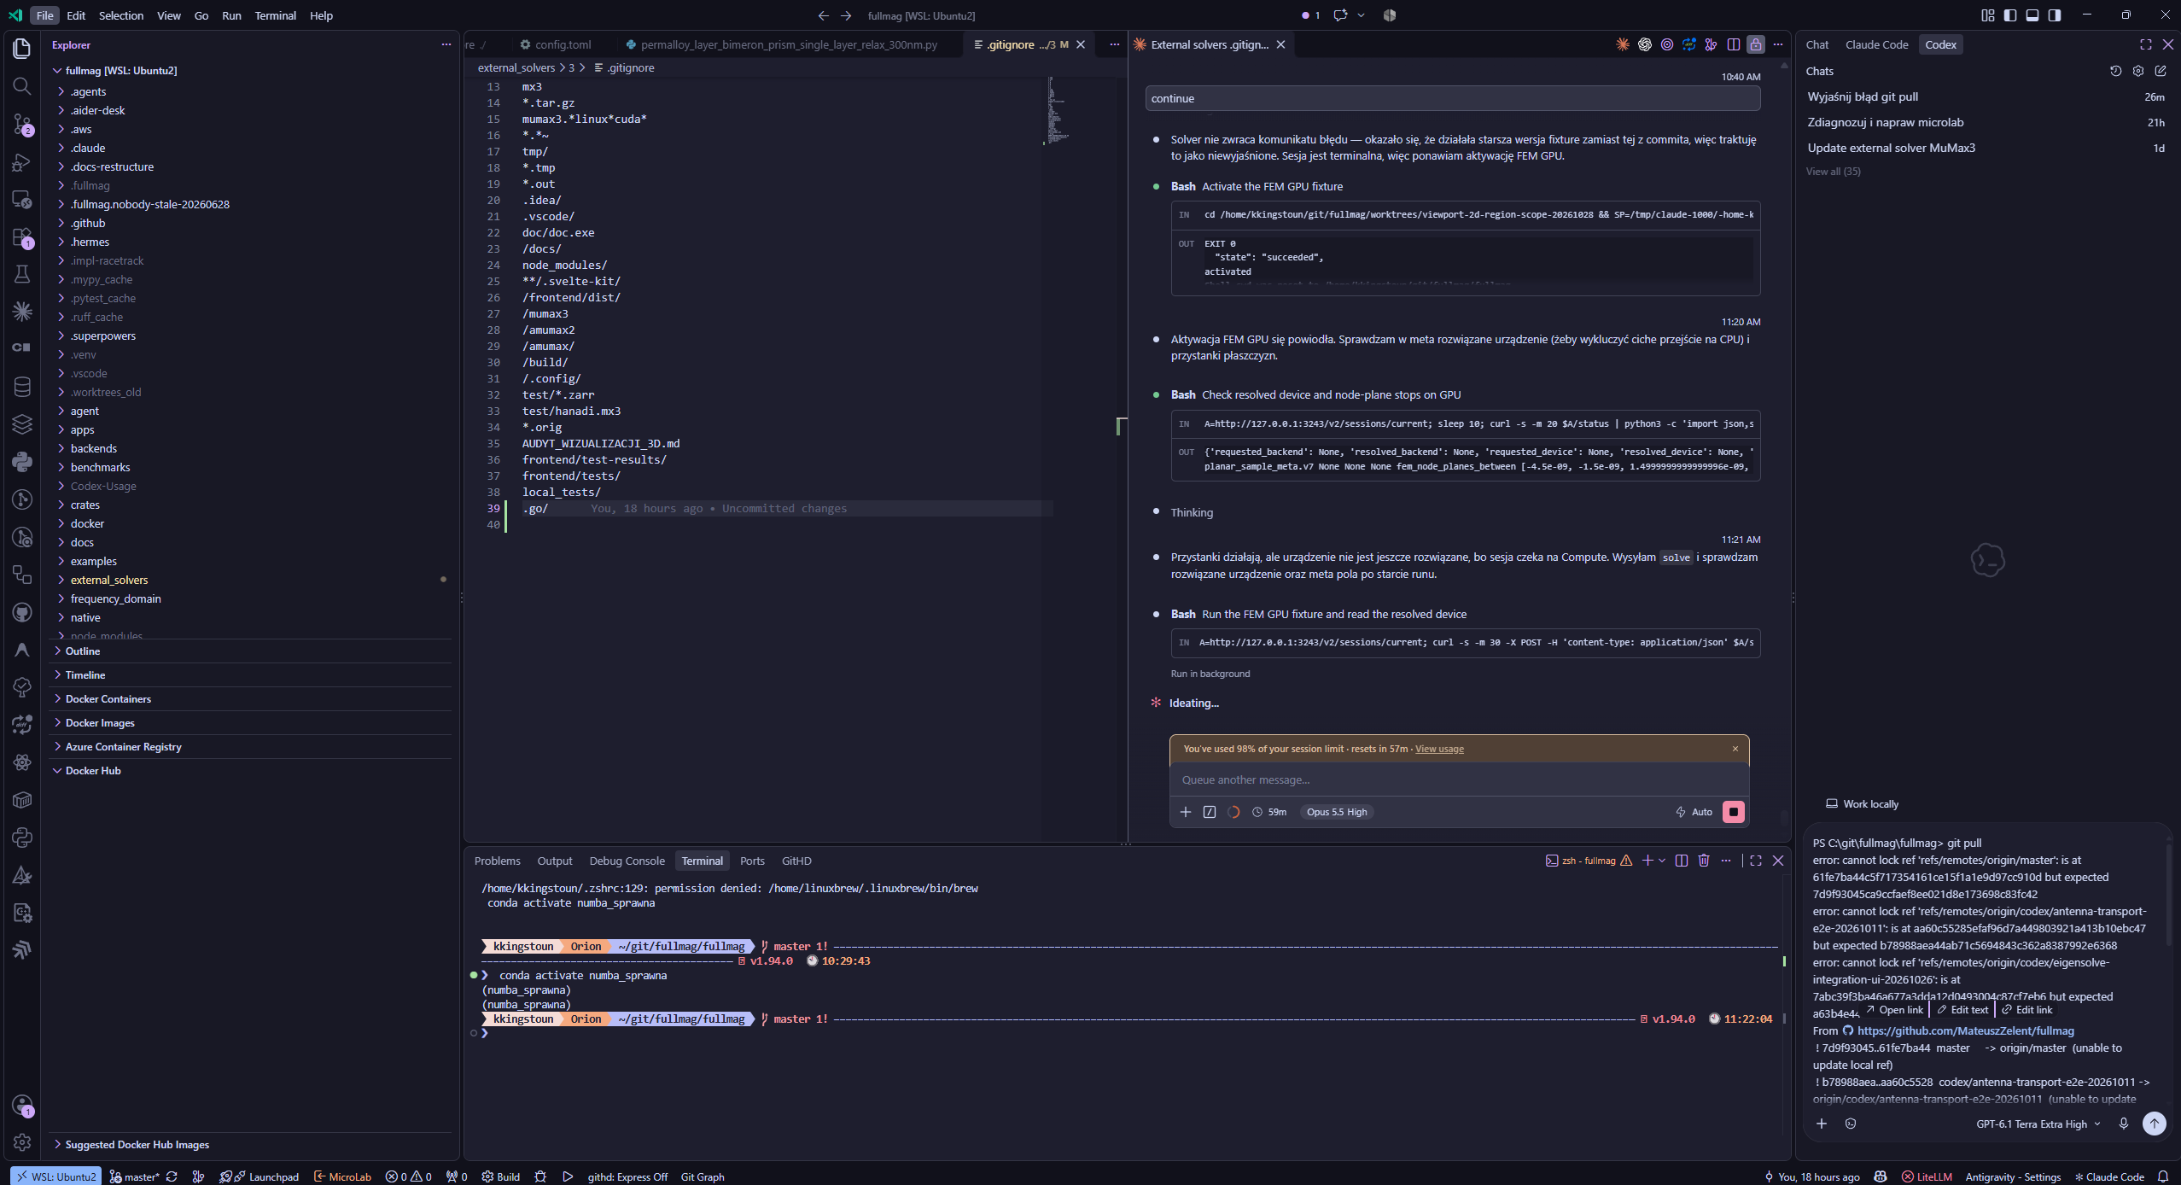Viewport: 2181px width, 1185px height.
Task: Open the Search view in activity bar
Action: pos(22,86)
